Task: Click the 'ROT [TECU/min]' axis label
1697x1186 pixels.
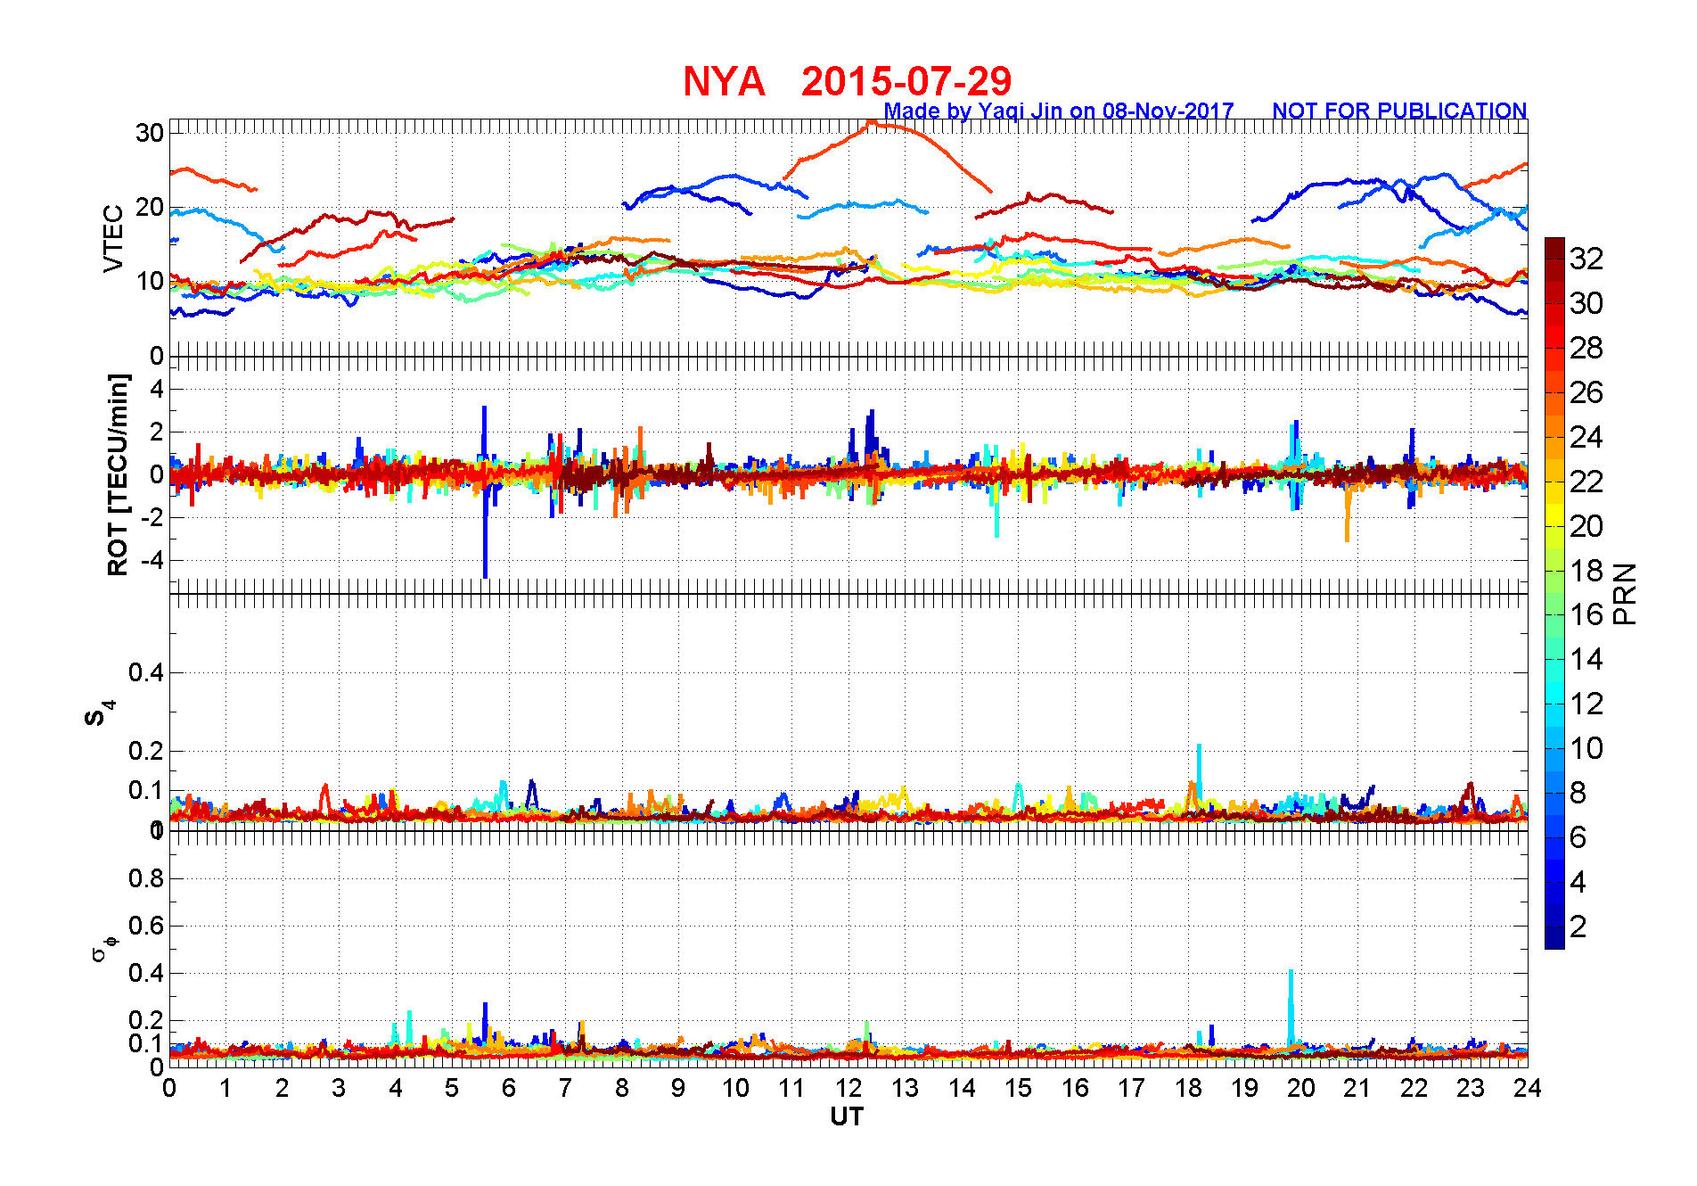Action: coord(118,474)
